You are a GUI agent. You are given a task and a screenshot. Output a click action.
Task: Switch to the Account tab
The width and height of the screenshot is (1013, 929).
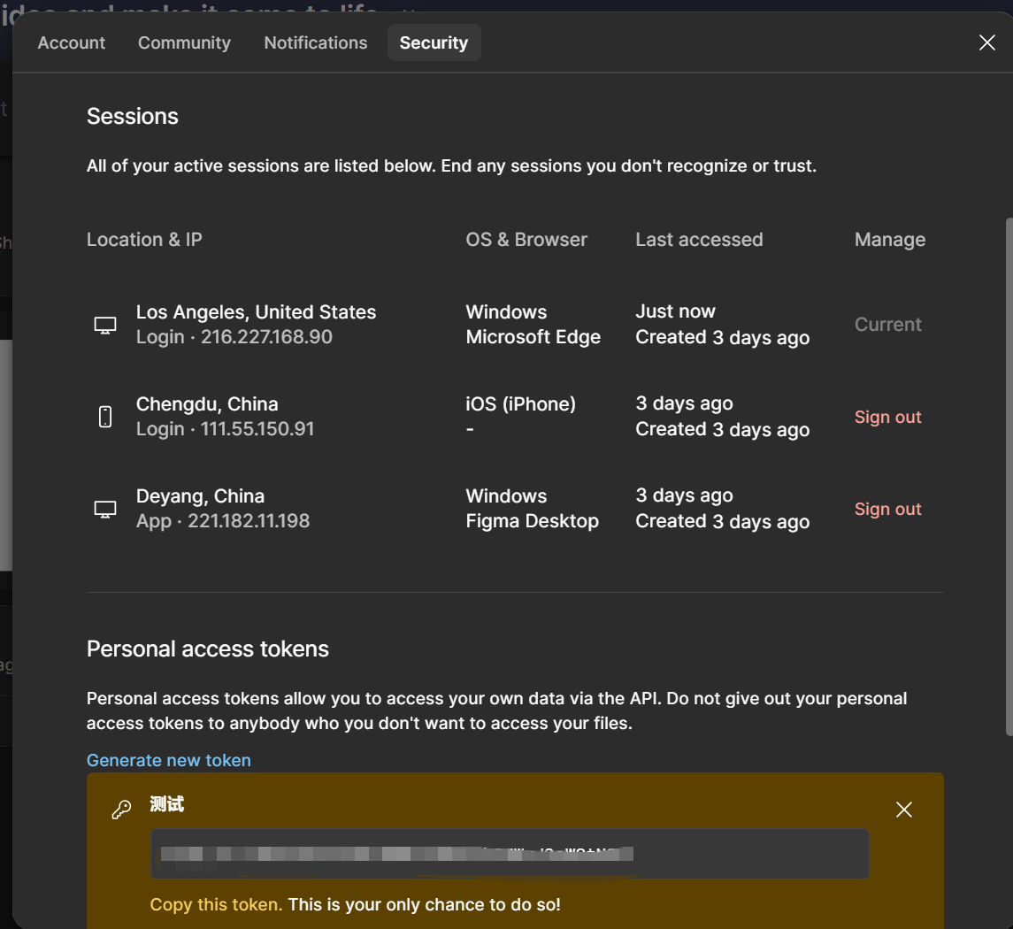pos(72,42)
